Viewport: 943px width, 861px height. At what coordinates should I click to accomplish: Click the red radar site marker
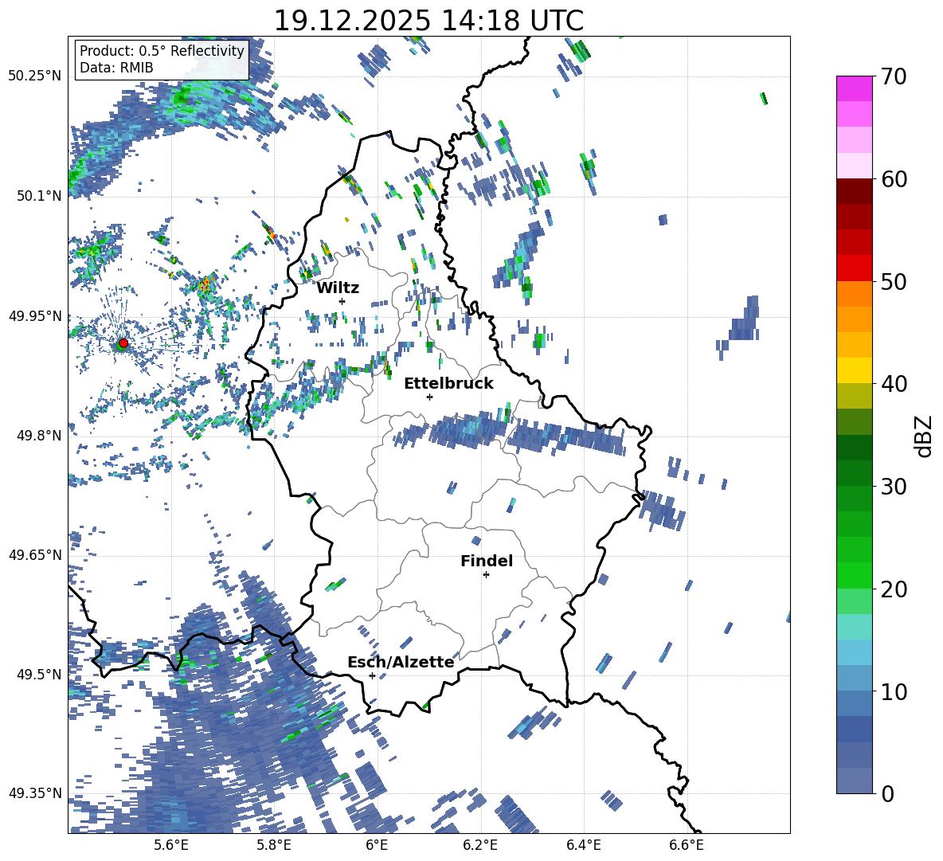tap(123, 343)
